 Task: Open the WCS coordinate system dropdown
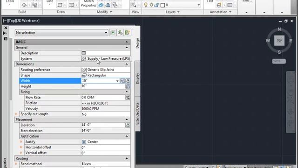click(x=279, y=61)
